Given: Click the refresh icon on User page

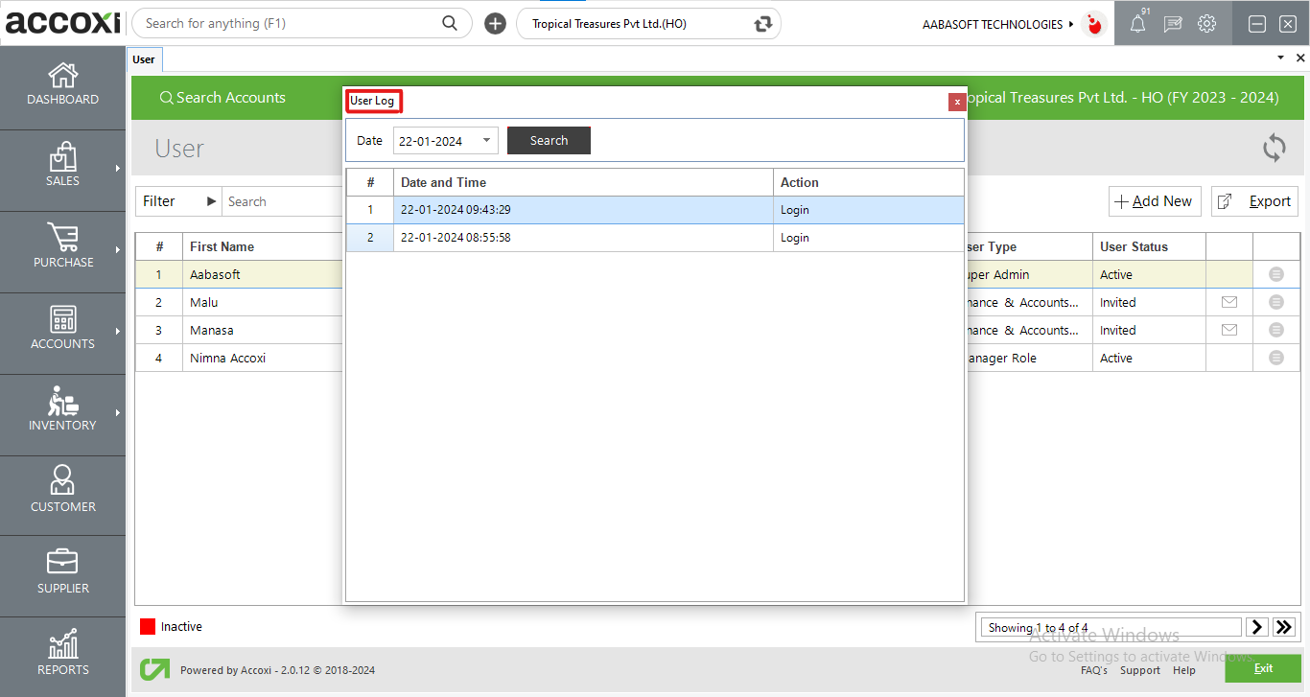Looking at the screenshot, I should point(1274,148).
